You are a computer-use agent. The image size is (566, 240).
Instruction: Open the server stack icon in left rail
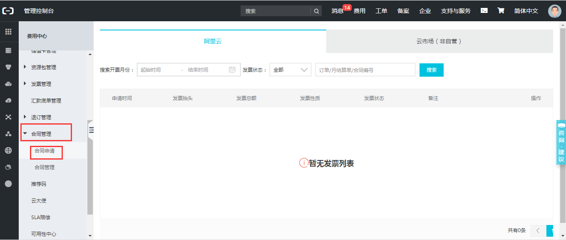8,50
